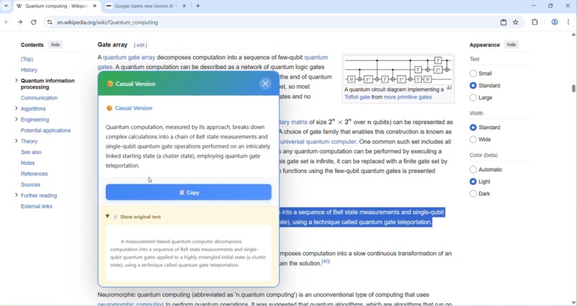Close the Quantum computing Wikipedia tab
This screenshot has width=577, height=306.
(94, 6)
